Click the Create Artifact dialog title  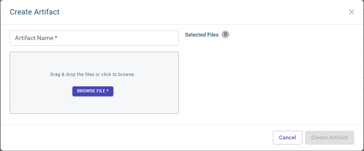tap(35, 12)
